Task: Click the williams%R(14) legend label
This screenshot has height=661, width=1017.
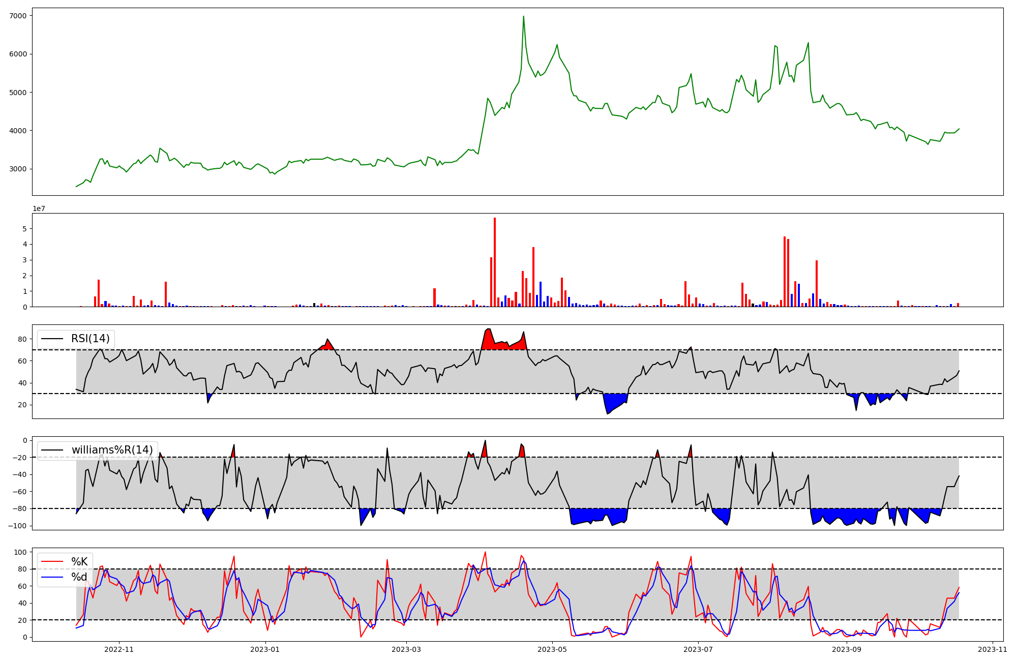Action: point(112,450)
